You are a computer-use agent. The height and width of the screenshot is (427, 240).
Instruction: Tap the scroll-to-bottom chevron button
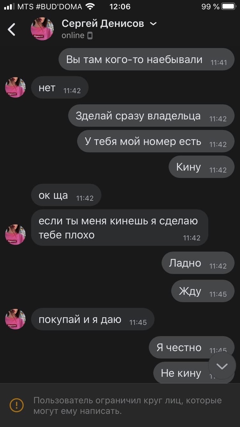click(222, 366)
